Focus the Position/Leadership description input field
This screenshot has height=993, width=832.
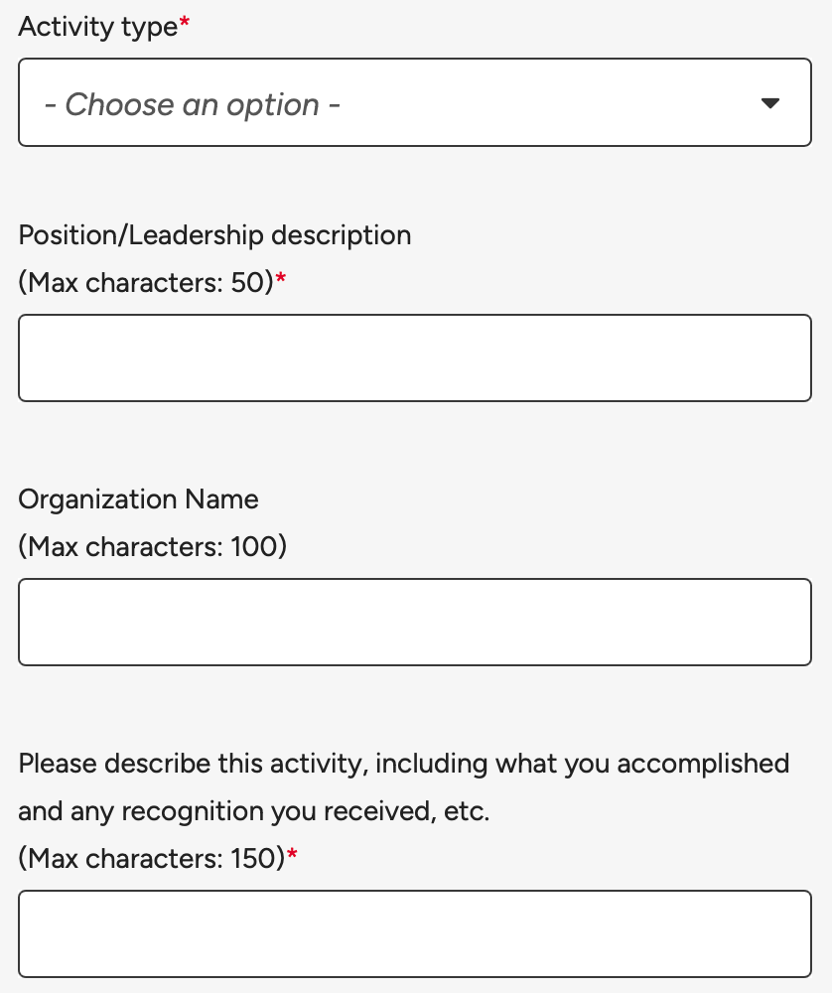[x=415, y=357]
